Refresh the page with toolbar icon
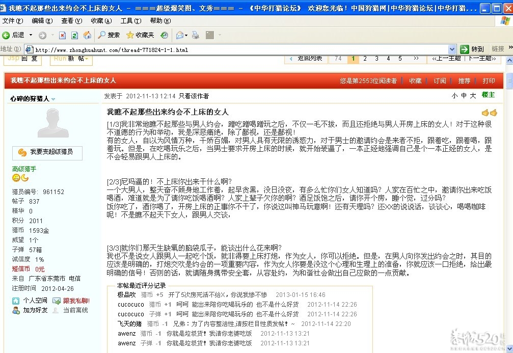The width and height of the screenshot is (513, 353). click(74, 35)
